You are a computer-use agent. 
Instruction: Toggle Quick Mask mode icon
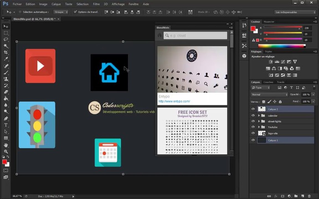(x=6, y=171)
